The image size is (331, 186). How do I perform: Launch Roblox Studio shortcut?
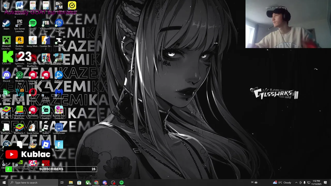46,130
